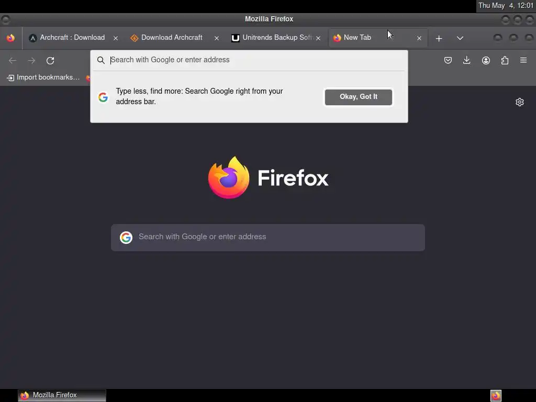Click window menu button at title bar left
Viewport: 536px width, 402px height.
pyautogui.click(x=5, y=20)
